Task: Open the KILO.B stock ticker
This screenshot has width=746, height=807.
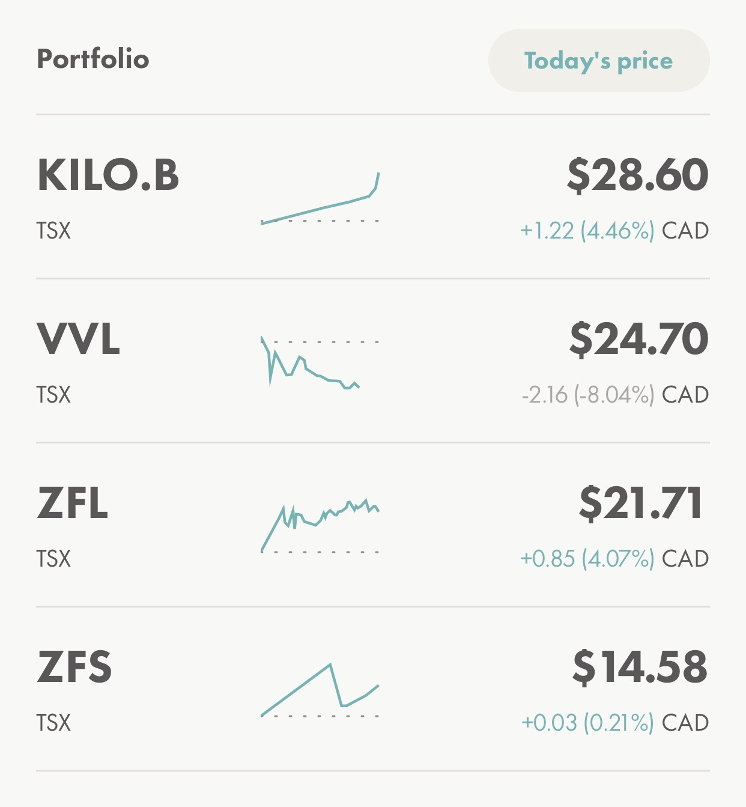Action: (108, 175)
